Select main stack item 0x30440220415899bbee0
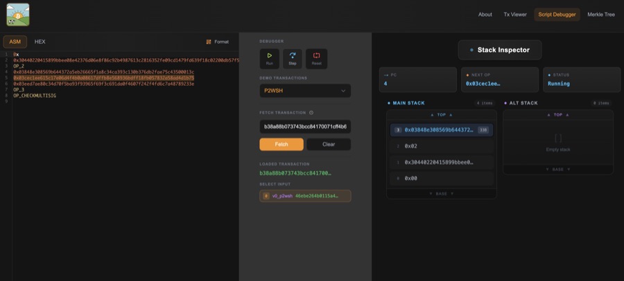Screen dimensions: 624x281 tap(442, 162)
